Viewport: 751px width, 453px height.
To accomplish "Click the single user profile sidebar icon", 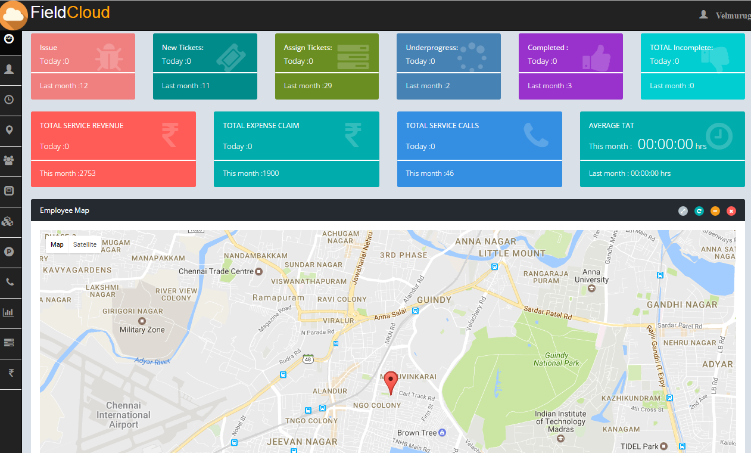I will [9, 70].
